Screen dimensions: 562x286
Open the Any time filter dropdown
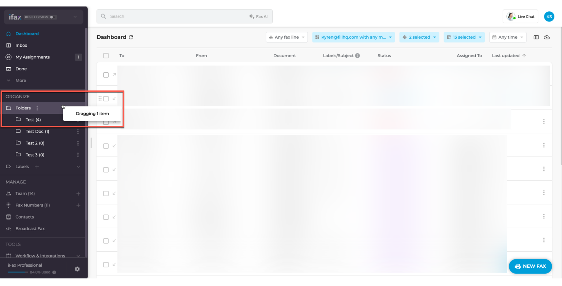pos(507,37)
